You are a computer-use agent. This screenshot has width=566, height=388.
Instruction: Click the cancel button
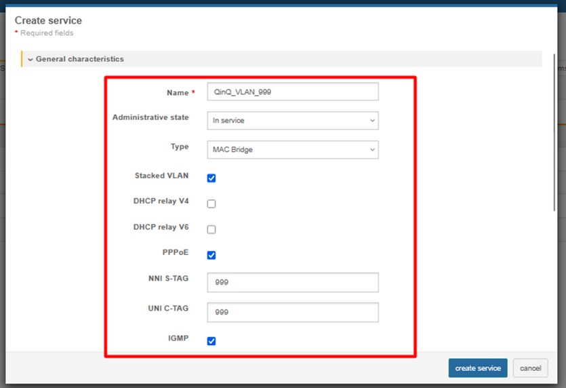click(x=530, y=368)
